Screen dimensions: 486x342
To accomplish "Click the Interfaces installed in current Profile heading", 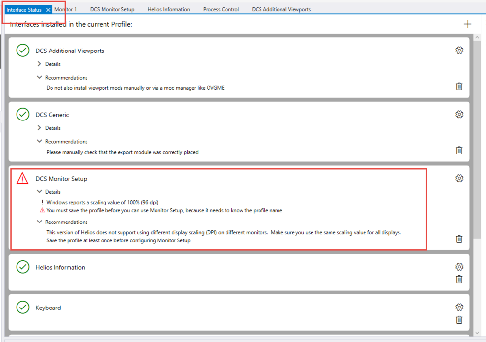I will click(x=71, y=24).
